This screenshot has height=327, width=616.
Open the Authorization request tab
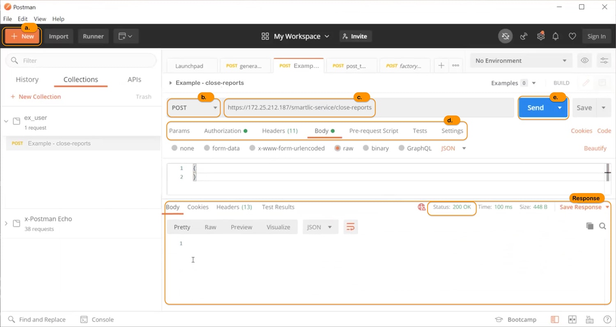[x=225, y=131]
